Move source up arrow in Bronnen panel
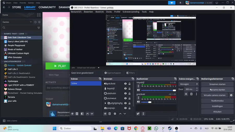Viewport: 235px width, 132px height. coord(120,114)
